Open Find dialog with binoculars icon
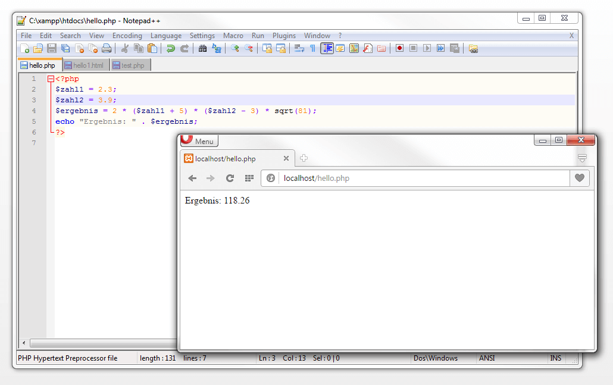 tap(202, 48)
